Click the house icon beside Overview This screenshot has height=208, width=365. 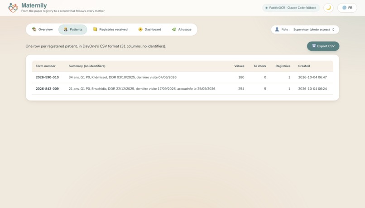(x=34, y=29)
